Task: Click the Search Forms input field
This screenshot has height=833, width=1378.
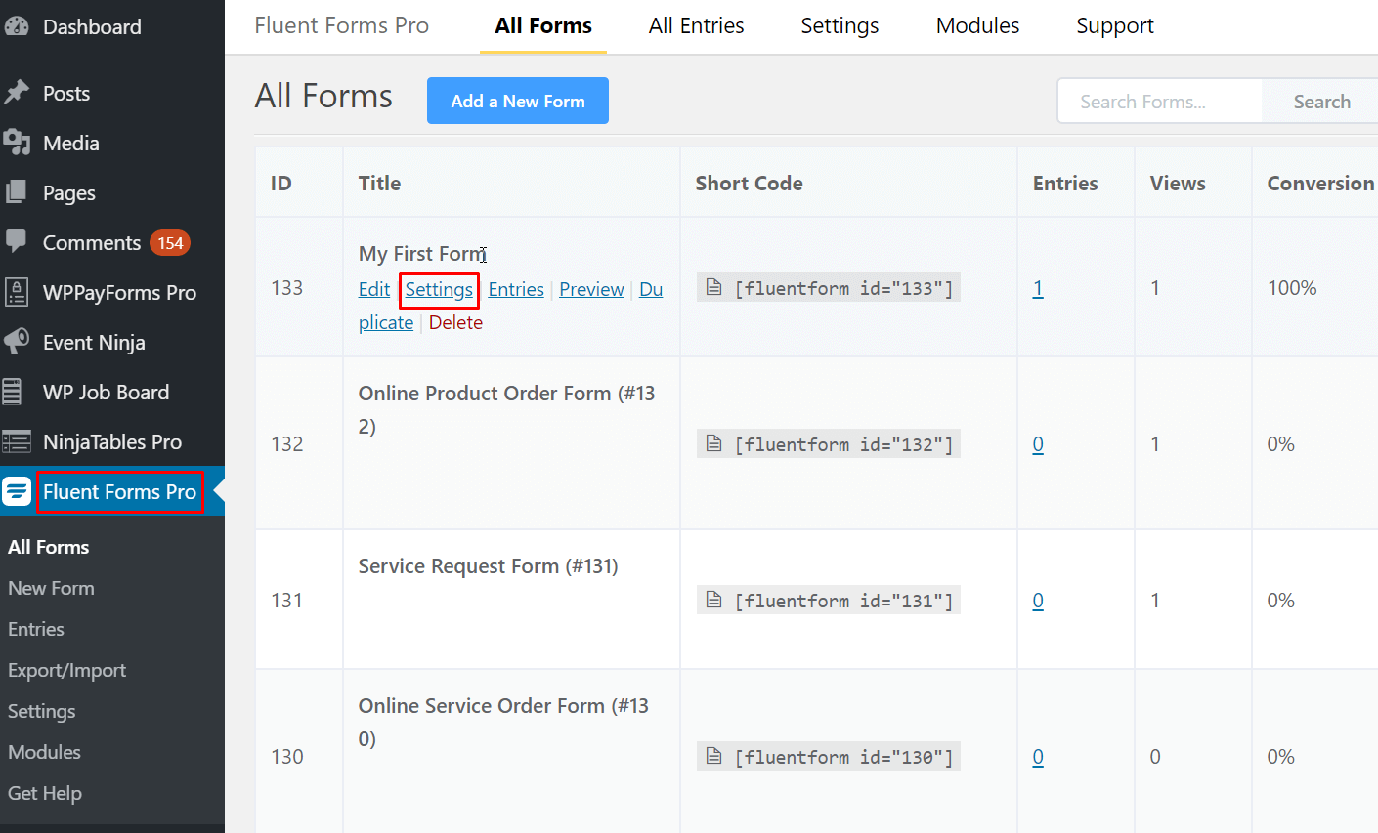Action: tap(1158, 101)
